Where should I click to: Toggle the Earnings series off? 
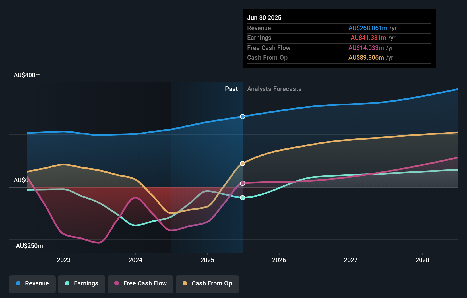click(82, 284)
